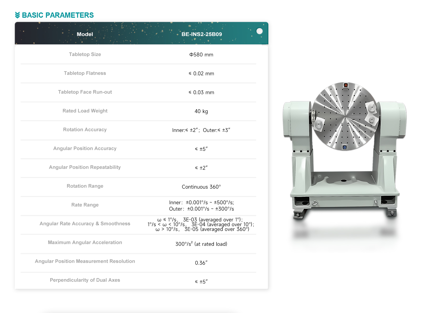Click the Continuous 360° value

(x=201, y=187)
